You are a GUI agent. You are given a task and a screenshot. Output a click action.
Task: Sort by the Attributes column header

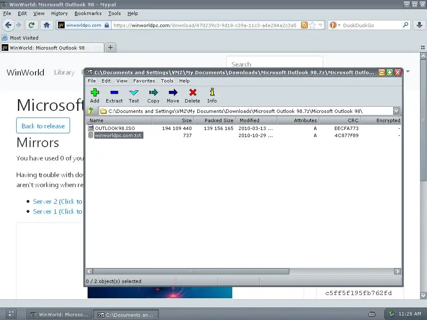298,120
